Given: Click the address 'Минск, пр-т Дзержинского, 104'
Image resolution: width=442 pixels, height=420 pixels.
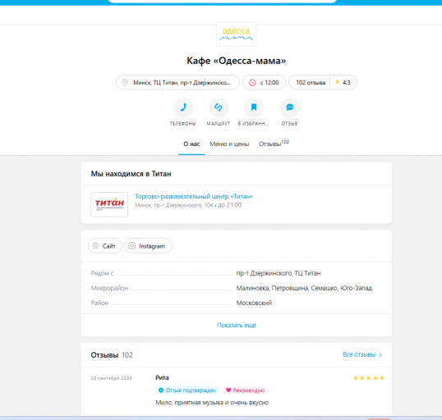Looking at the screenshot, I should (173, 205).
